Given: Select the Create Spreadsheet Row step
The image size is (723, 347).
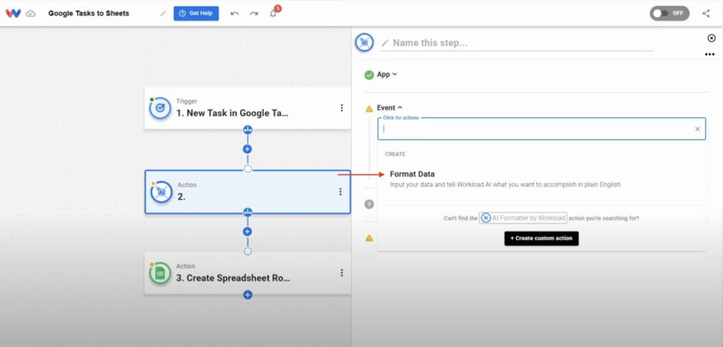Looking at the screenshot, I should click(x=247, y=273).
